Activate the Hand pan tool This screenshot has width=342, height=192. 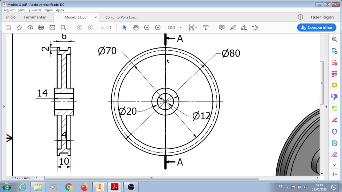pos(136,27)
